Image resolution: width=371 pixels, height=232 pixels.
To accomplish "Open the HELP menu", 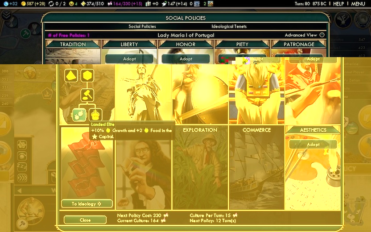I will coord(338,4).
